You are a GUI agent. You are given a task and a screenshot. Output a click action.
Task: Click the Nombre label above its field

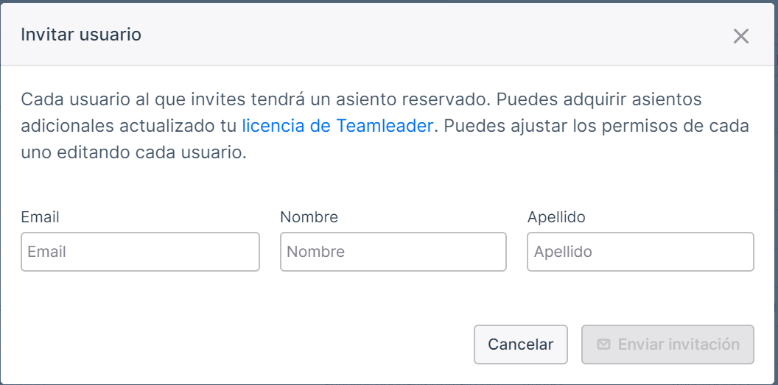tap(309, 217)
